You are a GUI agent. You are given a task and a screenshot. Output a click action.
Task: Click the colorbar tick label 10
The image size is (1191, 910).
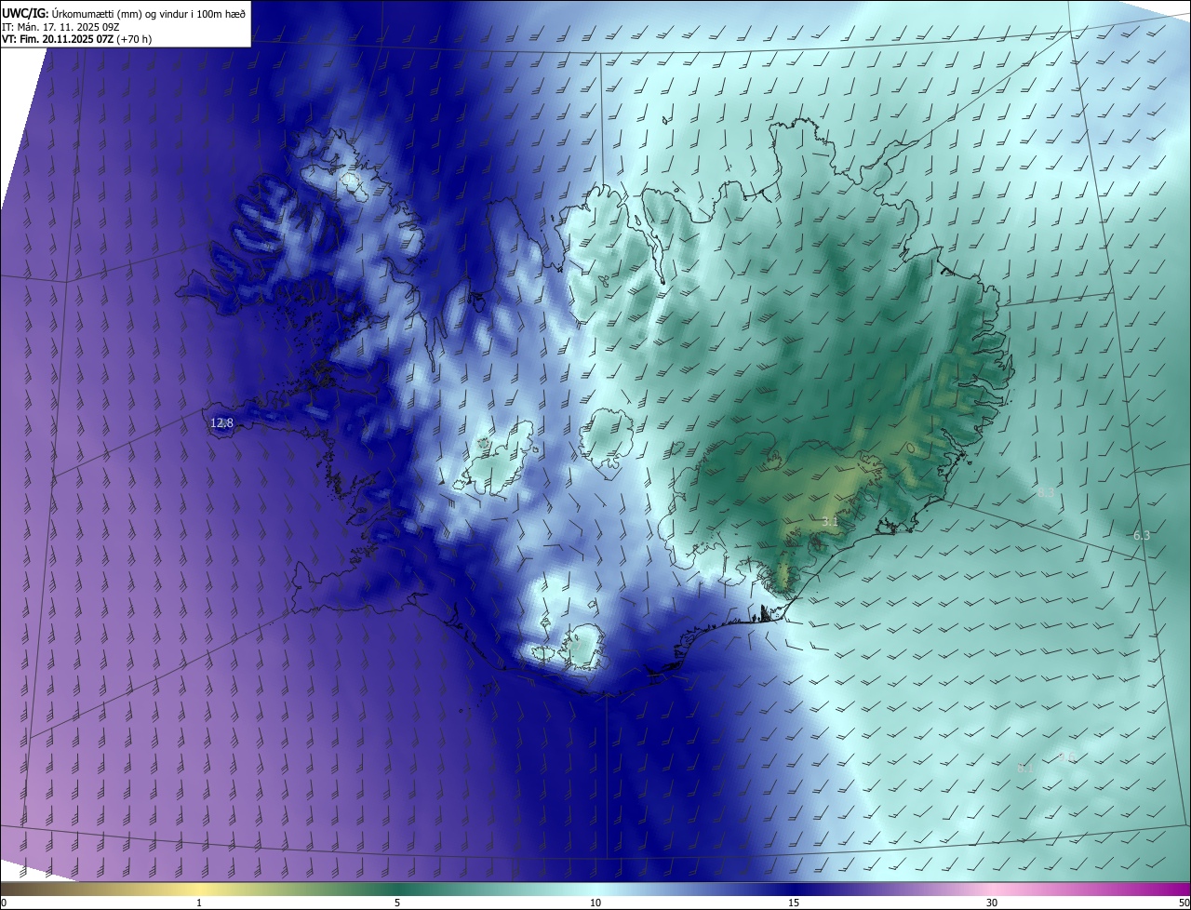point(595,903)
